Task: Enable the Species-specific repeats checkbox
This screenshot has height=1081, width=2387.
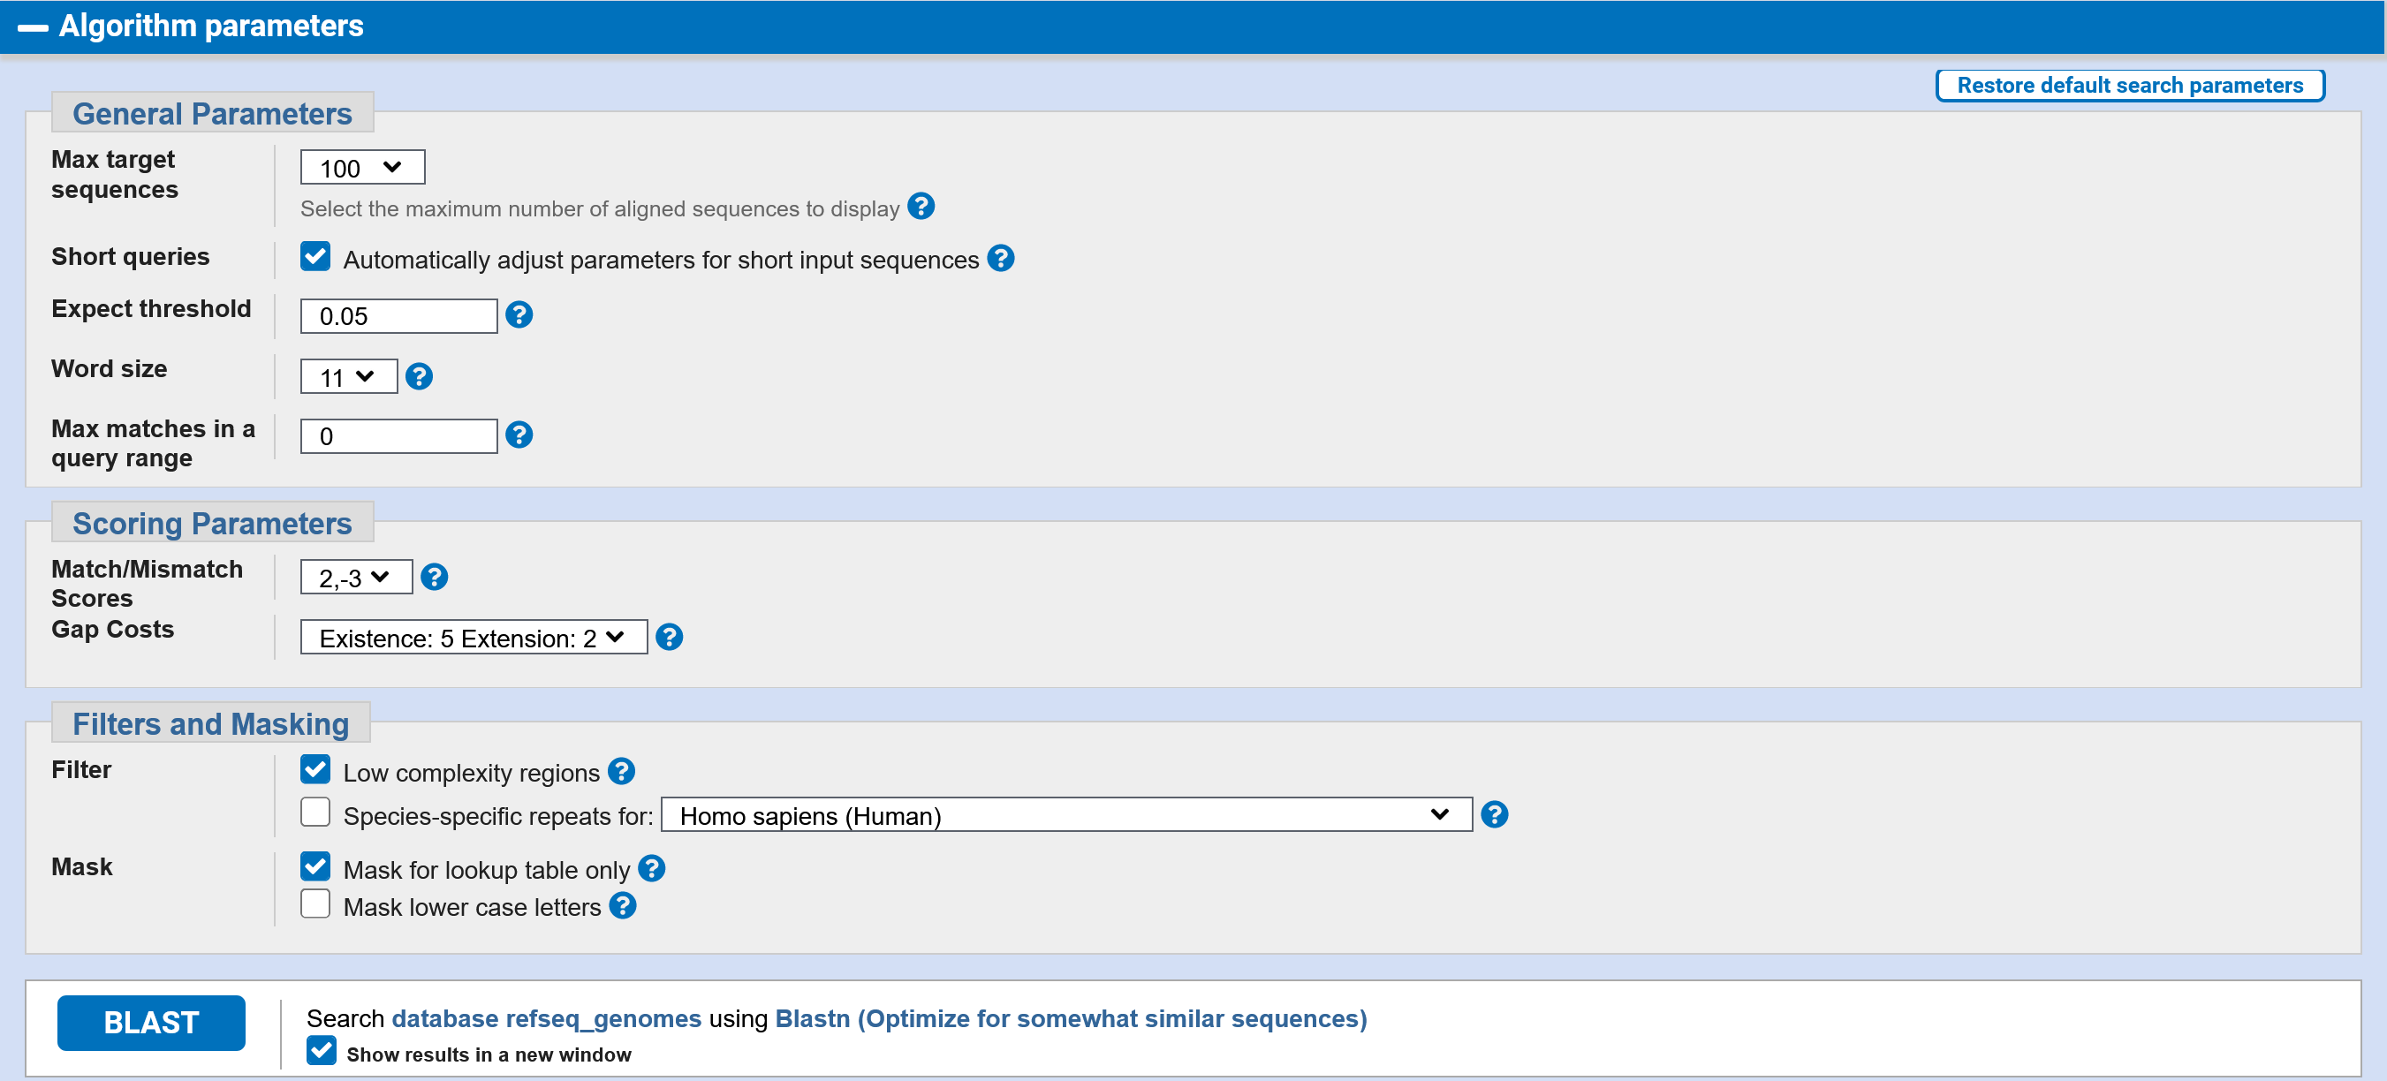Action: click(315, 813)
